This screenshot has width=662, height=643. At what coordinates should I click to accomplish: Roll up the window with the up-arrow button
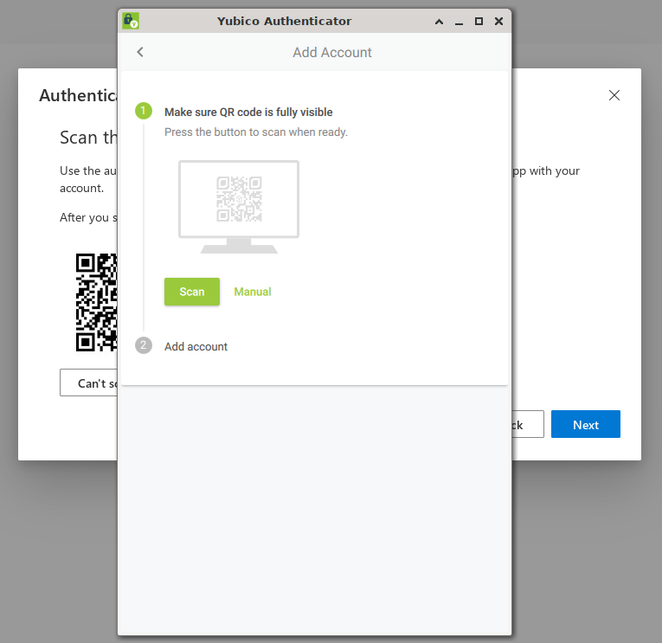[x=439, y=21]
